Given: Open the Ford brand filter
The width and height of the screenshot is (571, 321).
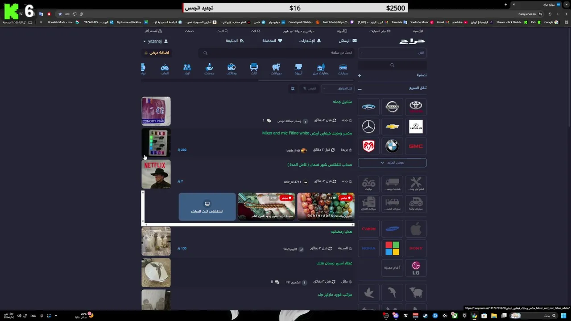Looking at the screenshot, I should pyautogui.click(x=368, y=107).
